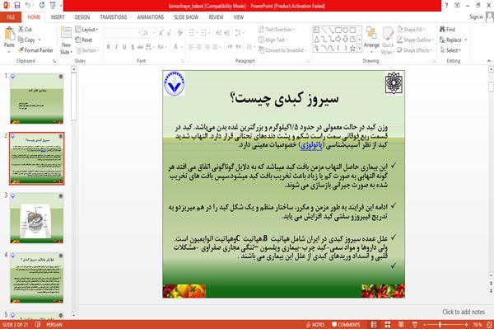Open Find in the Editing group
The width and height of the screenshot is (494, 329).
[447, 30]
